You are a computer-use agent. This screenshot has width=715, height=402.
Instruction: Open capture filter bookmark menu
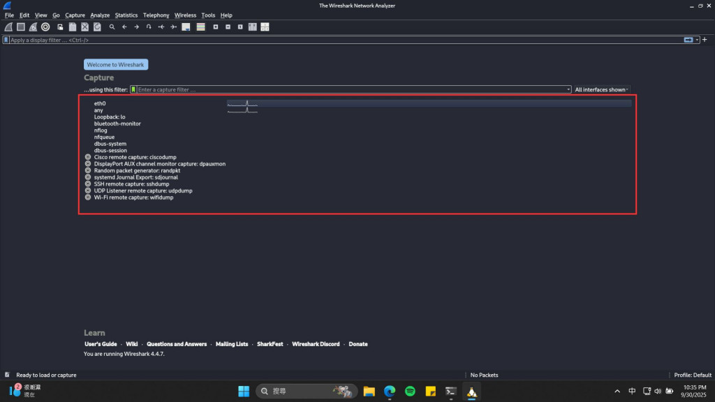[x=133, y=90]
